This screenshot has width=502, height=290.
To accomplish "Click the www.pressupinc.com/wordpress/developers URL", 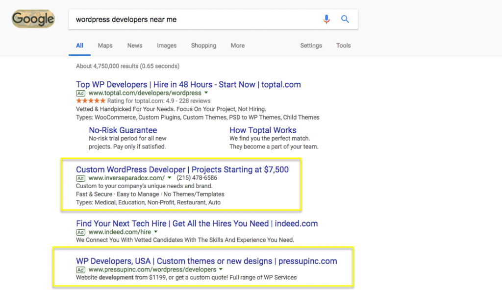I will [x=152, y=269].
